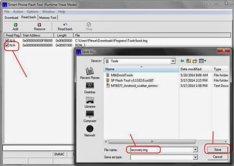Select MT6577_Android_scatter_emmc file
Image resolution: width=234 pixels, height=166 pixels.
[132, 86]
